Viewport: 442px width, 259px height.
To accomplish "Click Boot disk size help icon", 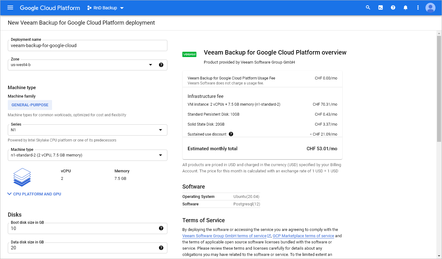I will (161, 228).
